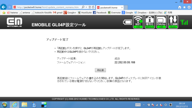192x108 pixels.
Task: Open the on-screen keyboard tray icon
Action: pyautogui.click(x=138, y=105)
